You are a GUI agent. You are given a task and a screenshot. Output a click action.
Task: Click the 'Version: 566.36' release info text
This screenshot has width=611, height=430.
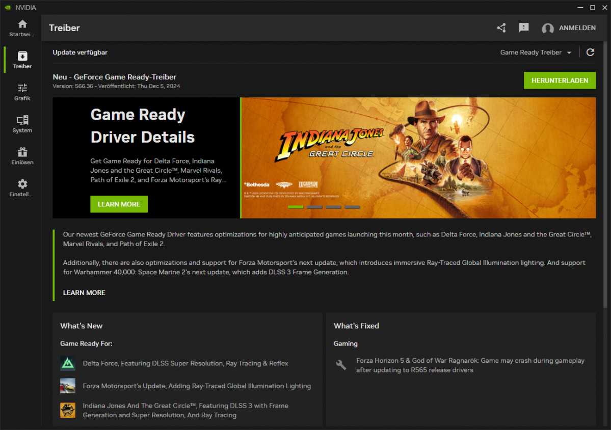coord(116,86)
